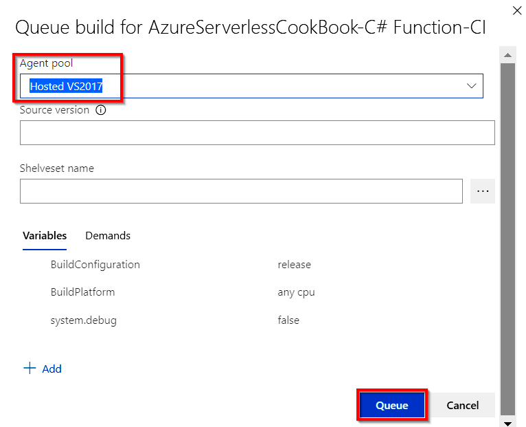Image resolution: width=526 pixels, height=427 pixels.
Task: Select the BuildConfiguration variable name
Action: click(95, 265)
